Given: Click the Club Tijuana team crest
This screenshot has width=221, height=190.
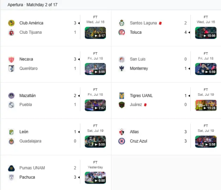Looking at the screenshot, I should 11,32.
